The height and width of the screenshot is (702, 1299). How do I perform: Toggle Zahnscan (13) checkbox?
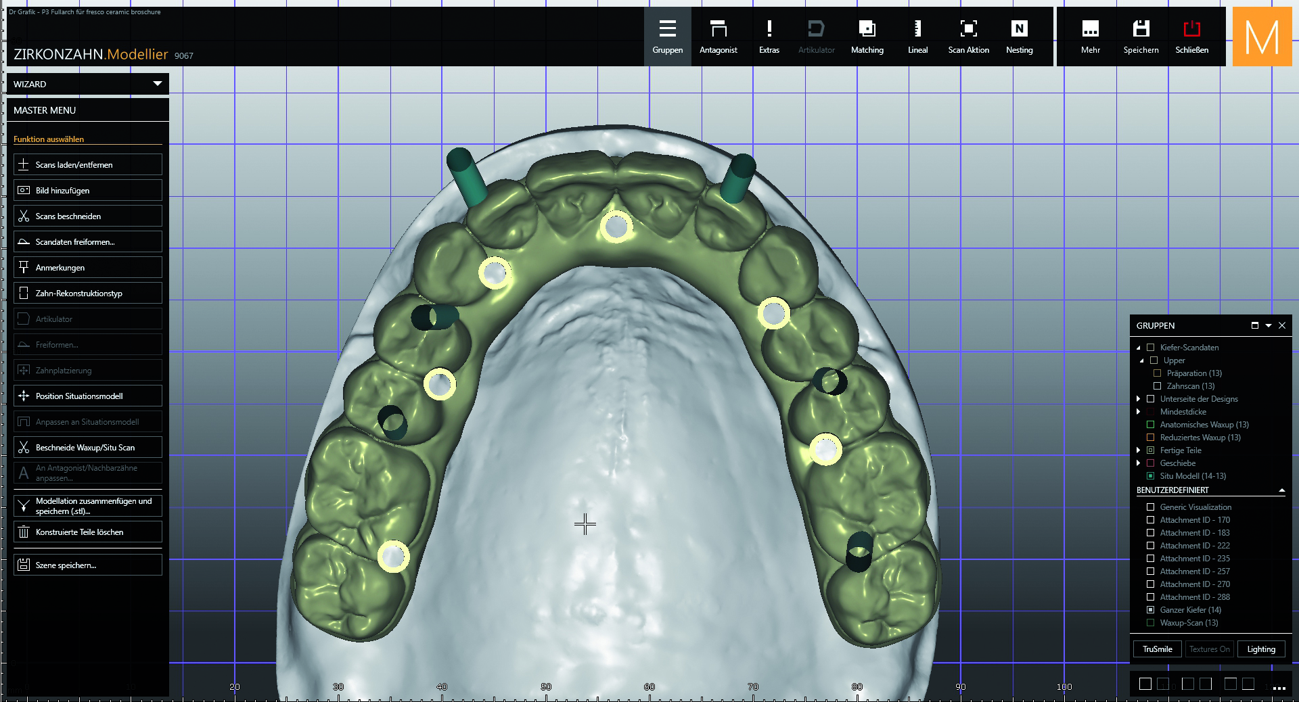click(x=1157, y=385)
